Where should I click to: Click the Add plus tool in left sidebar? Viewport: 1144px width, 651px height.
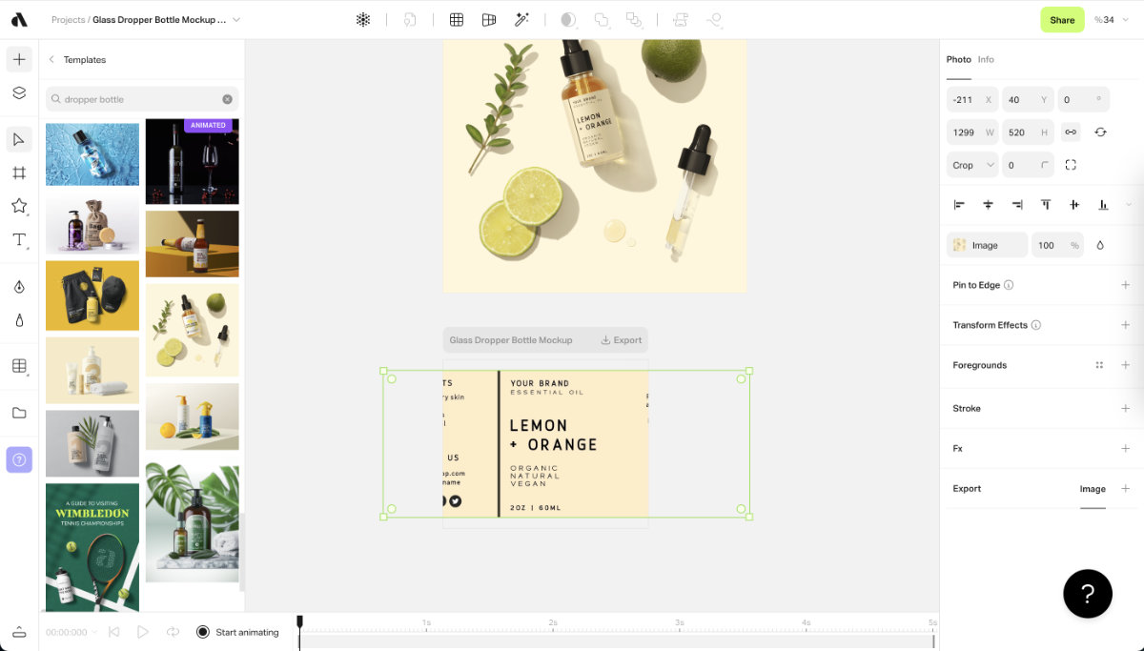click(x=19, y=59)
